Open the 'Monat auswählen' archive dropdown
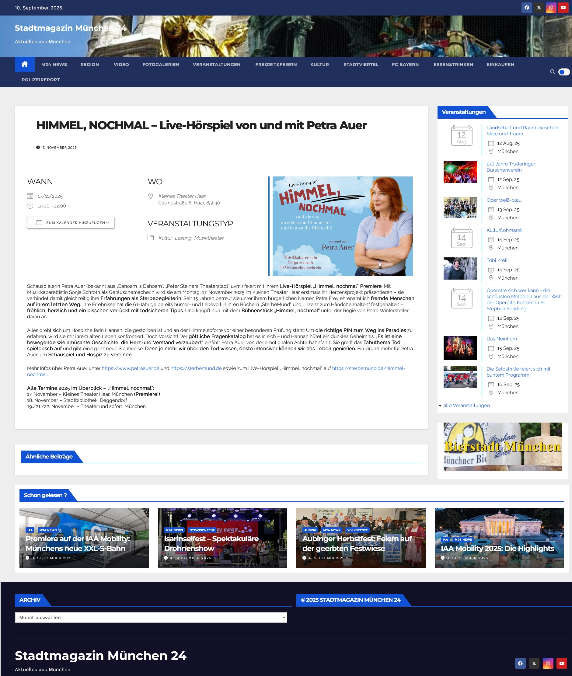Viewport: 572px width, 676px height. 151,617
